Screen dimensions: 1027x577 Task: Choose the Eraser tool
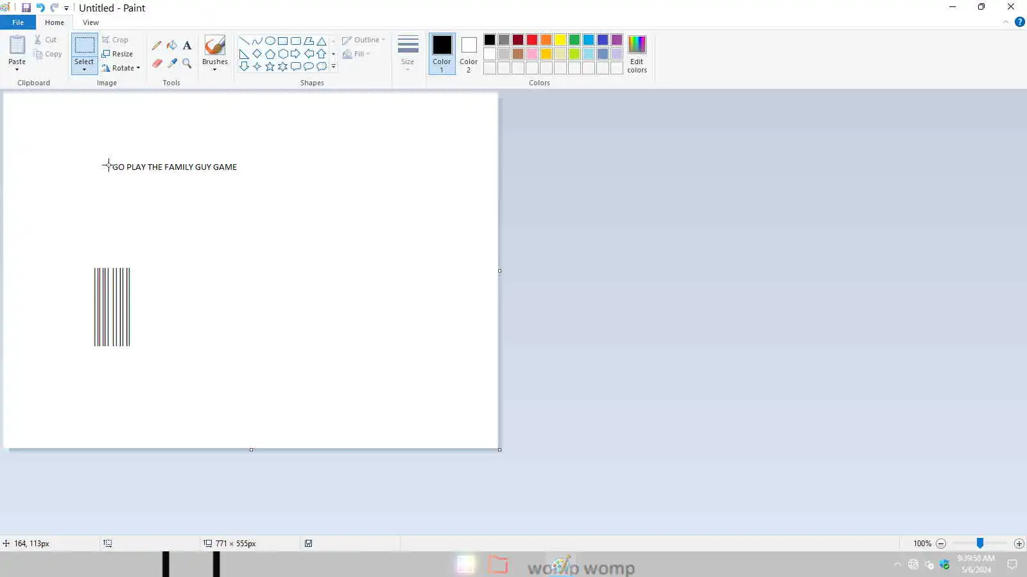tap(157, 63)
